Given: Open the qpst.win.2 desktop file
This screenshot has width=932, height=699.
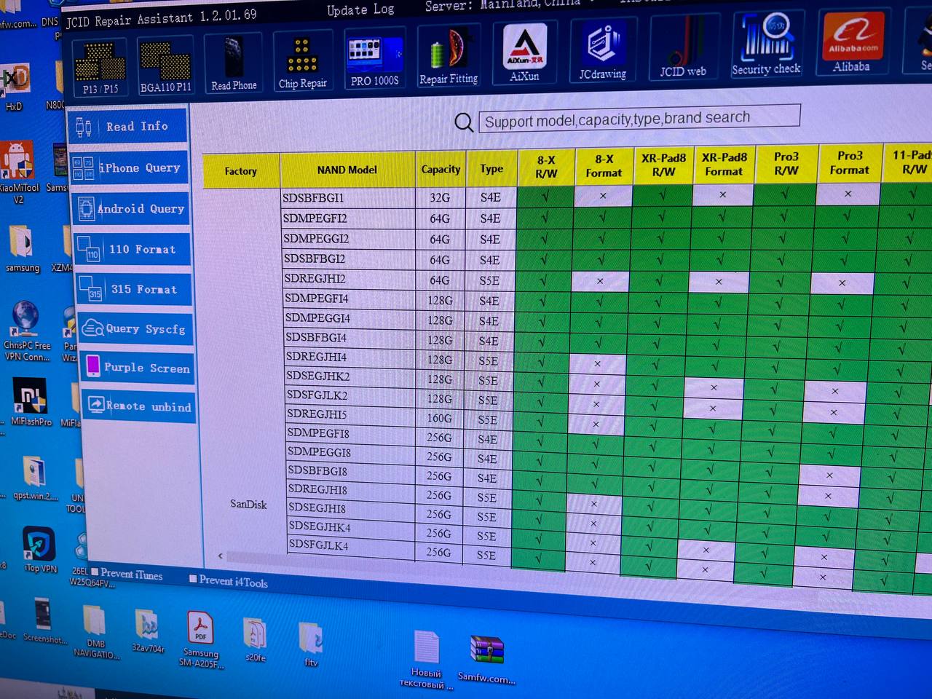Looking at the screenshot, I should pyautogui.click(x=35, y=478).
